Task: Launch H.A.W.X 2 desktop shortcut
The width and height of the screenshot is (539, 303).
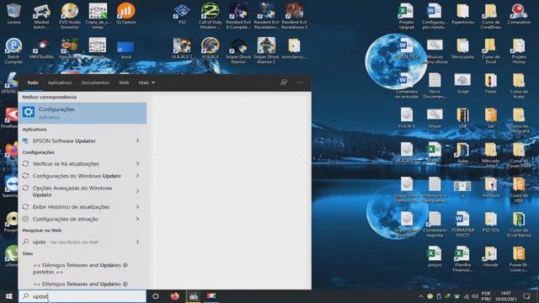Action: coord(182,49)
